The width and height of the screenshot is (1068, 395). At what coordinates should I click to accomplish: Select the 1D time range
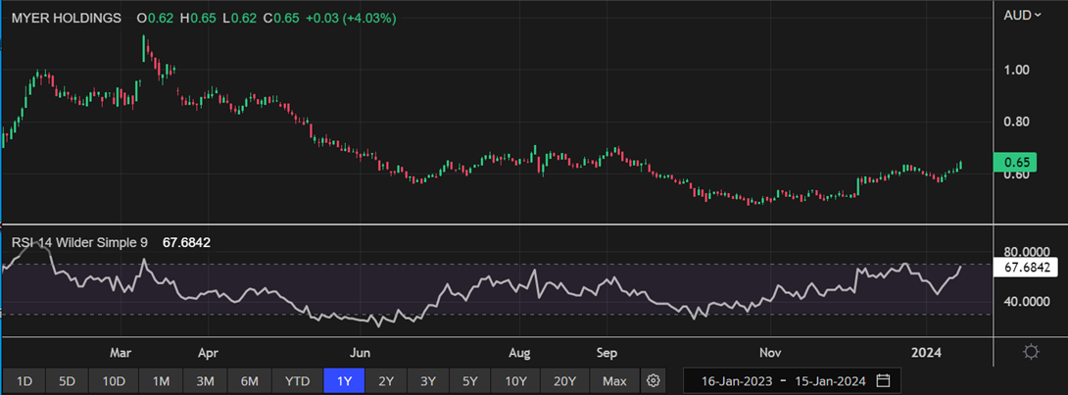coord(25,380)
